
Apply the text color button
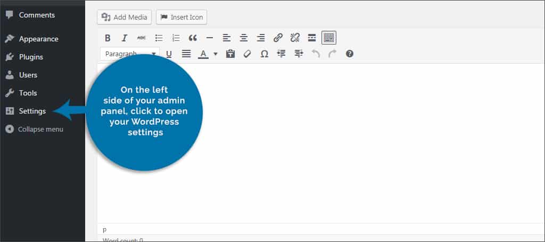(203, 54)
